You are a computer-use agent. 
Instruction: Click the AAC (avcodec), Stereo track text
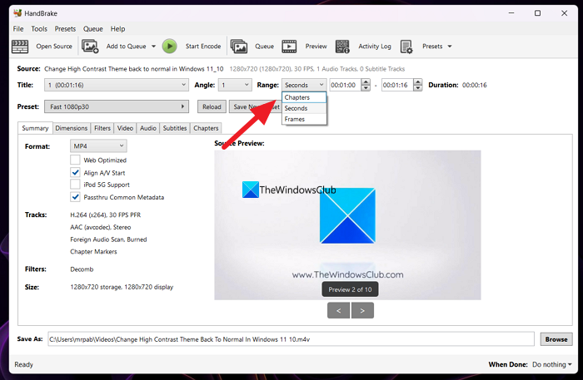click(101, 227)
